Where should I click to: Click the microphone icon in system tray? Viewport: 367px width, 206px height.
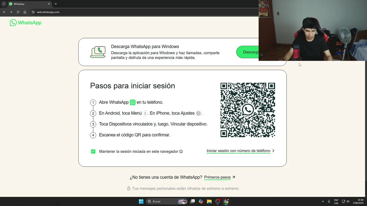(329, 201)
